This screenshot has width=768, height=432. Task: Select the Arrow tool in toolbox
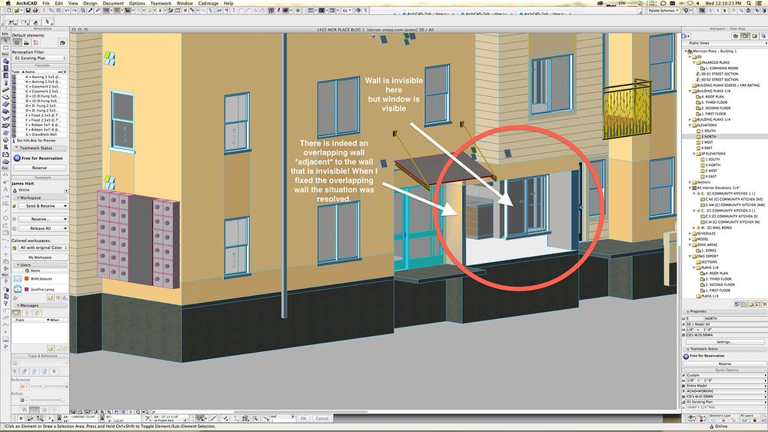(x=5, y=40)
